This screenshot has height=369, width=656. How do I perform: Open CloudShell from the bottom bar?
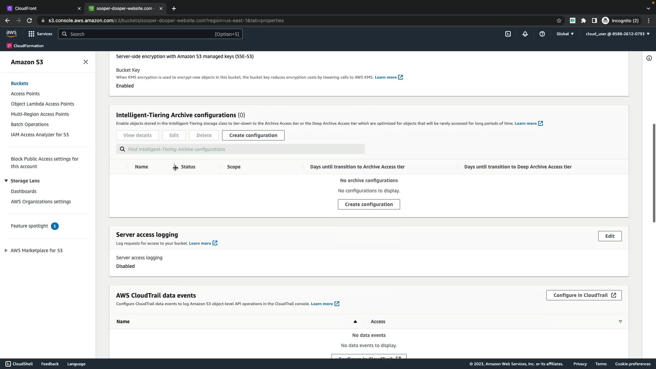[x=19, y=364]
